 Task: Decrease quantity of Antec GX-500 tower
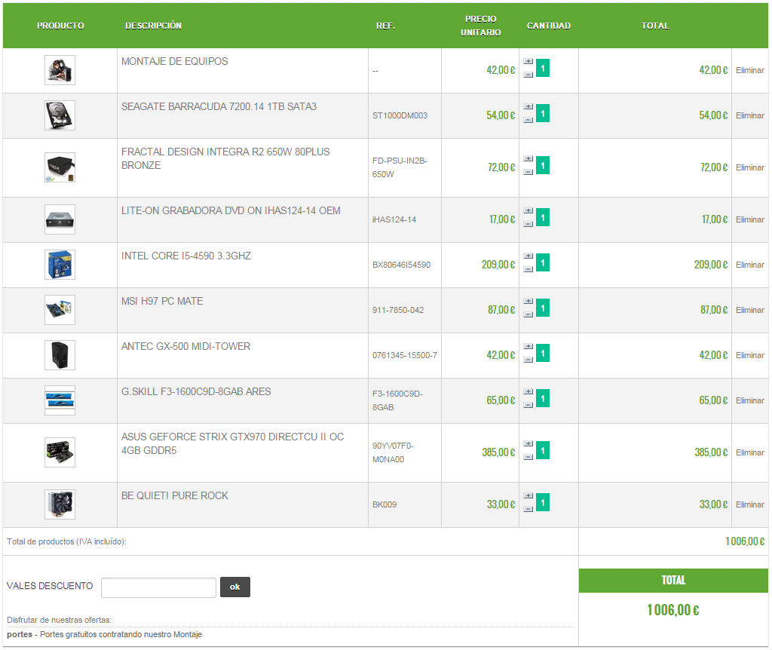coord(528,360)
